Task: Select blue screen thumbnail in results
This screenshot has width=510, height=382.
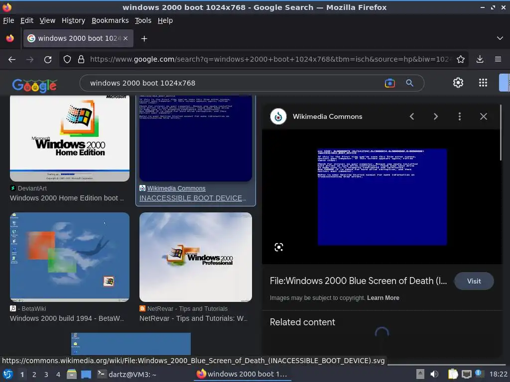Action: click(195, 138)
